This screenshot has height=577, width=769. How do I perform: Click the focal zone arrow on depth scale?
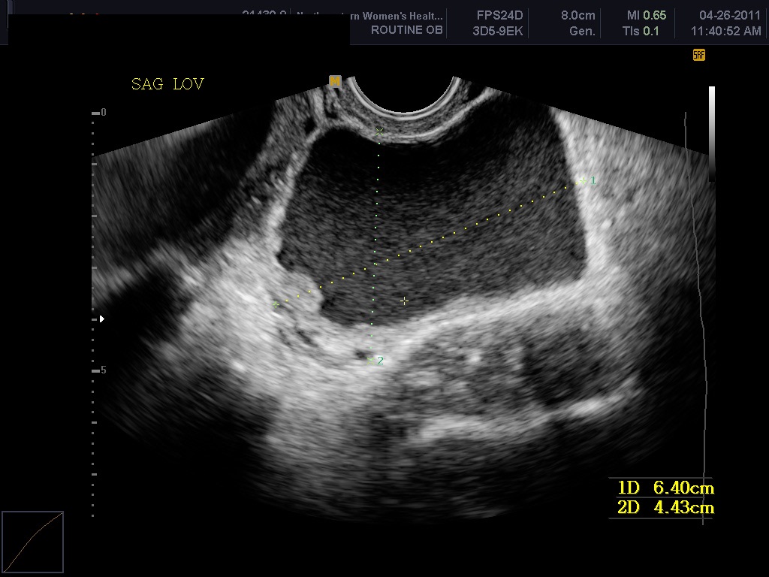[x=102, y=319]
